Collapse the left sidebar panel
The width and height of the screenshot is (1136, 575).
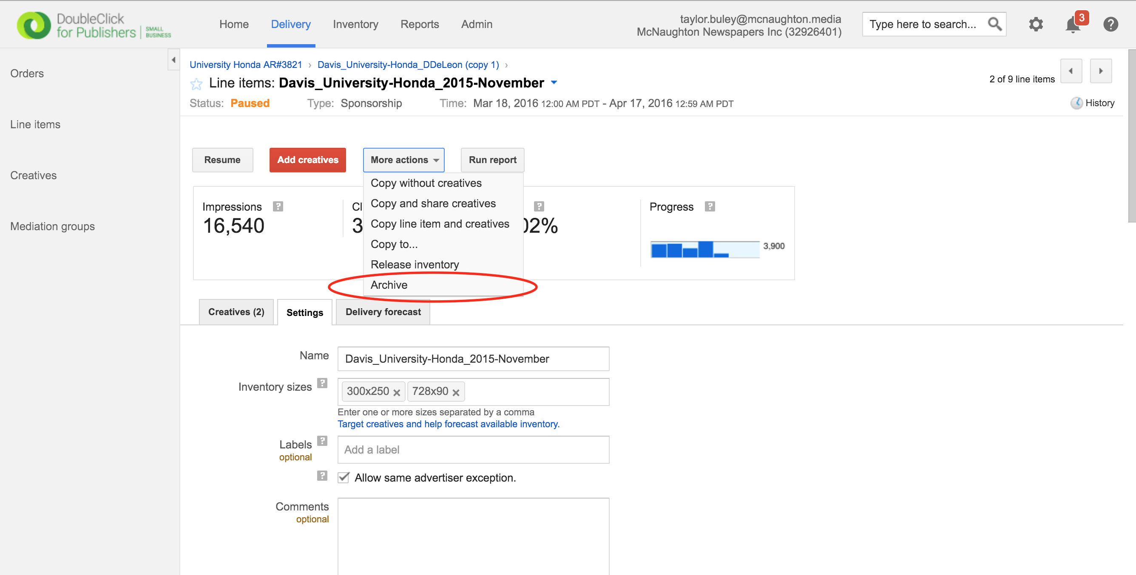[x=174, y=60]
